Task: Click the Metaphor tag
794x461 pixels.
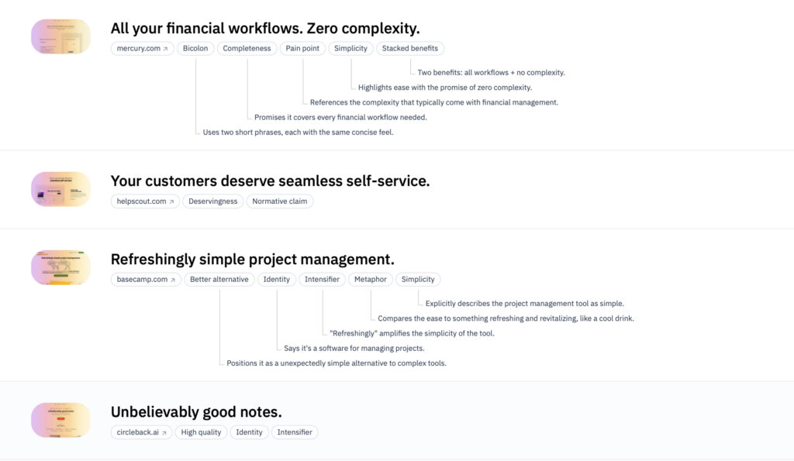Action: tap(371, 279)
